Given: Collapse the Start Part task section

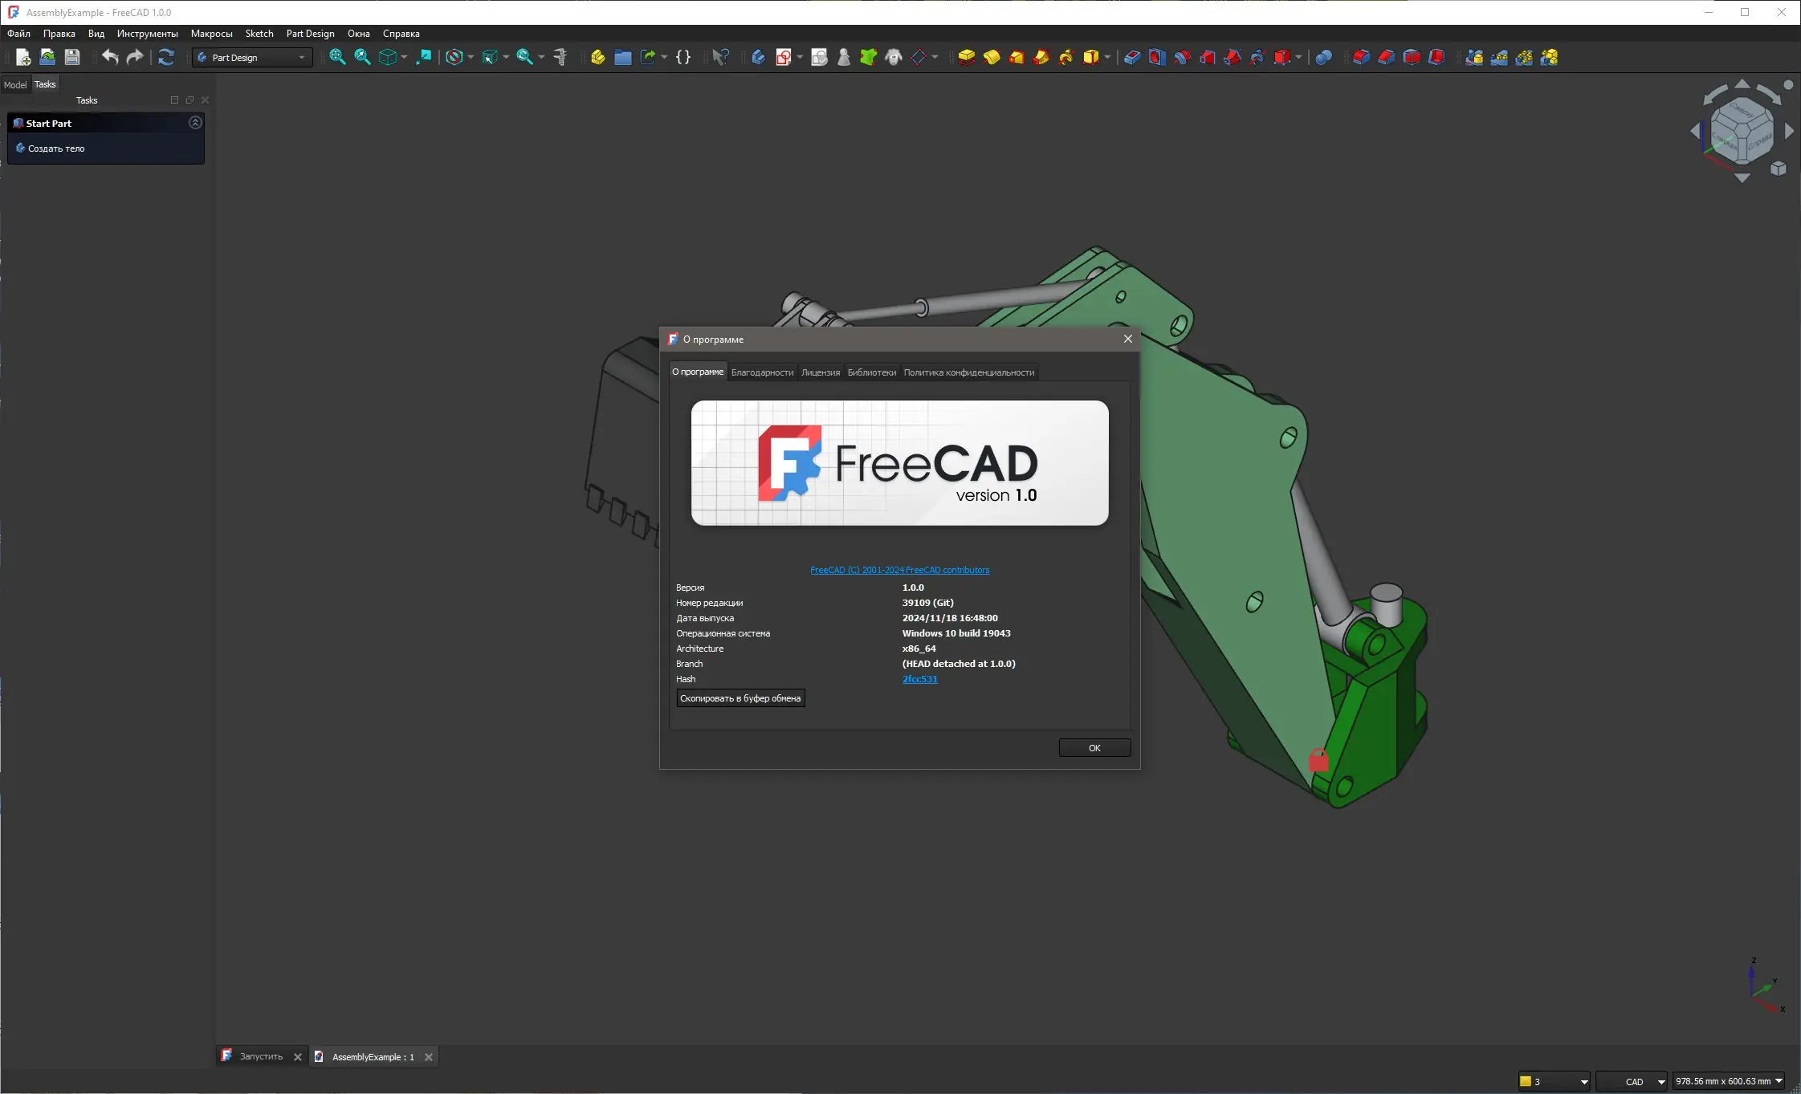Looking at the screenshot, I should click(x=195, y=123).
